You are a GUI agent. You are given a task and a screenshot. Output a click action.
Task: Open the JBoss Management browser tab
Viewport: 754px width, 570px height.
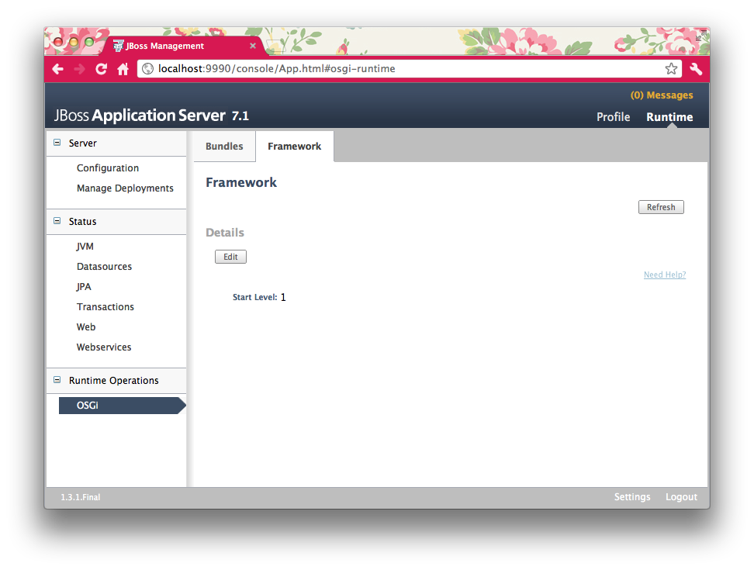click(183, 46)
